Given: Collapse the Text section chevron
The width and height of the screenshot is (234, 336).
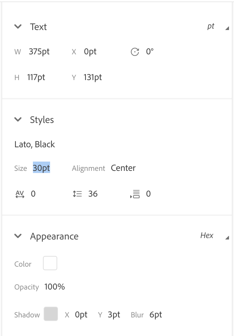Looking at the screenshot, I should pyautogui.click(x=18, y=26).
